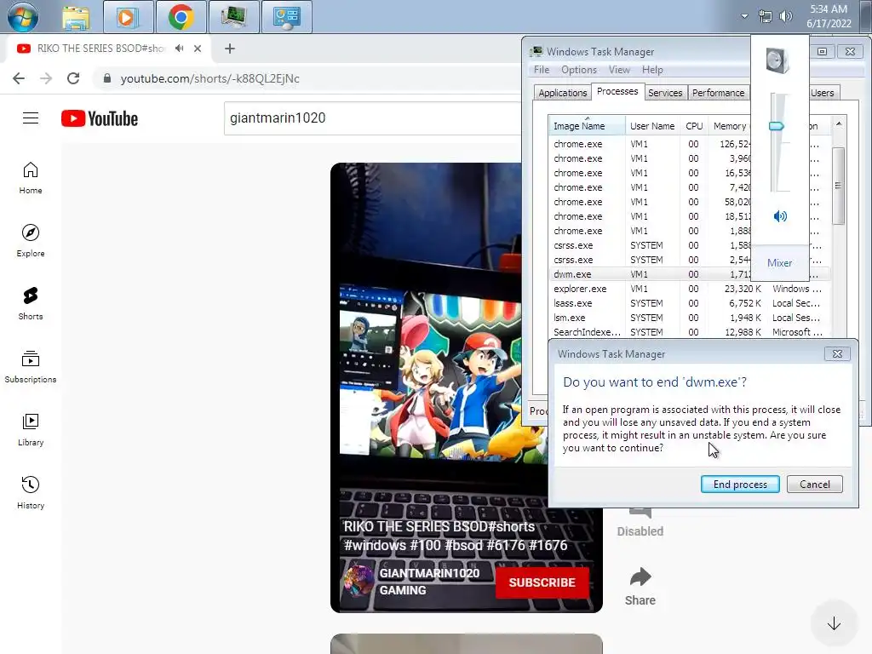Toggle the YouTube hamburger guide menu
The width and height of the screenshot is (872, 654).
(31, 118)
